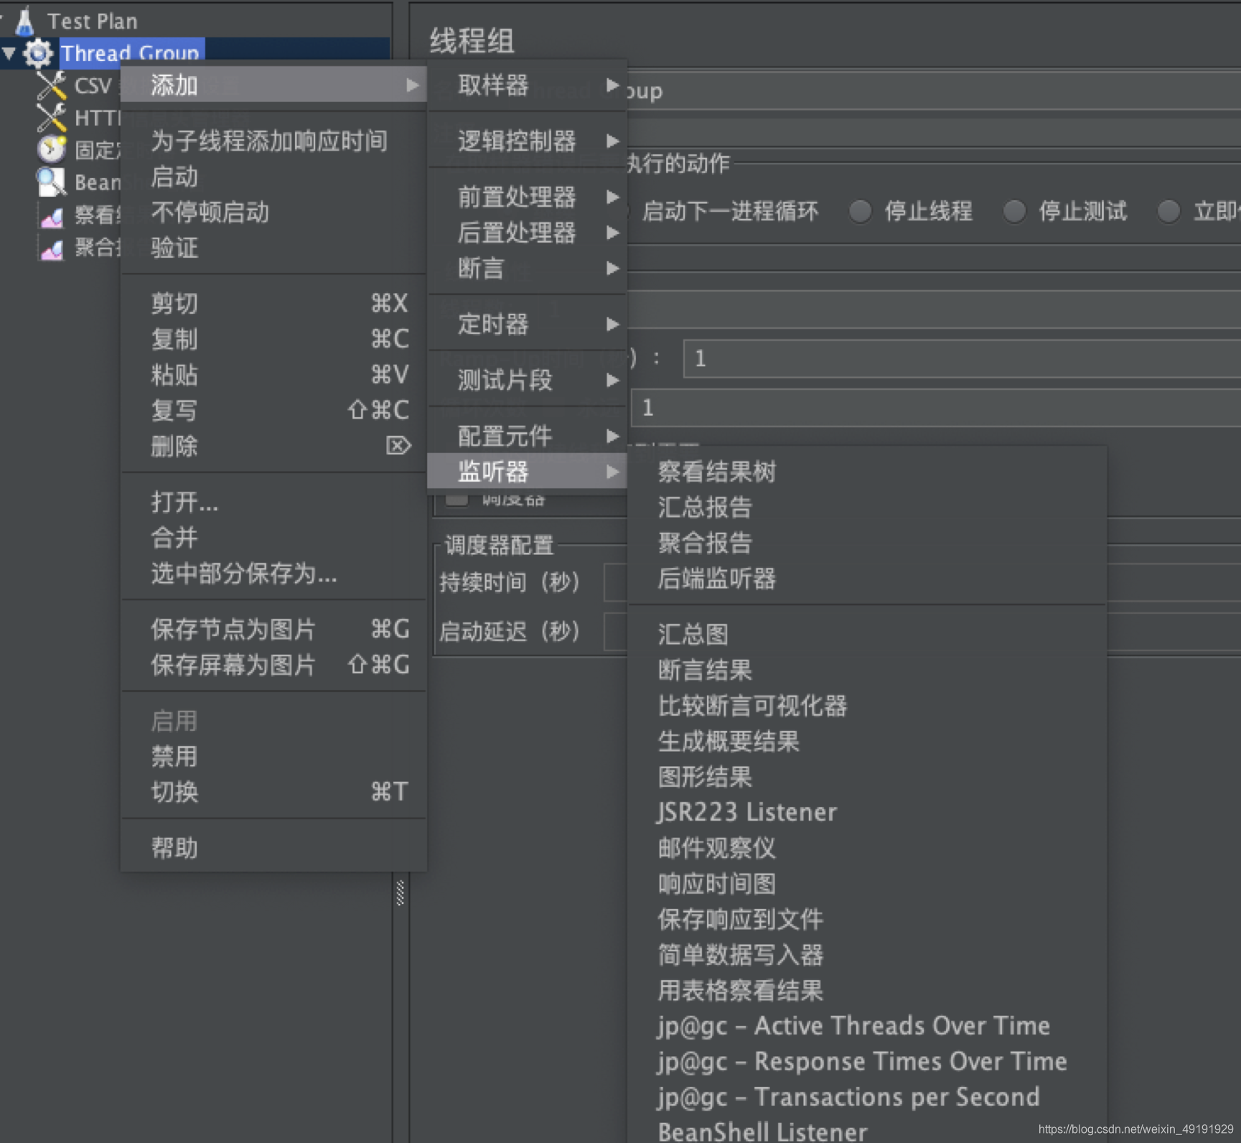This screenshot has width=1241, height=1143.
Task: Choose 删除 menu entry
Action: tap(273, 447)
